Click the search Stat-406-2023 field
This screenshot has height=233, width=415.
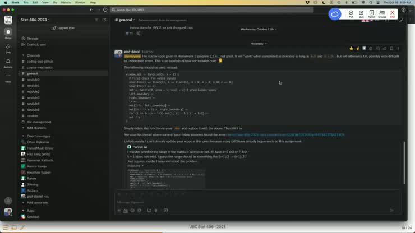211,10
